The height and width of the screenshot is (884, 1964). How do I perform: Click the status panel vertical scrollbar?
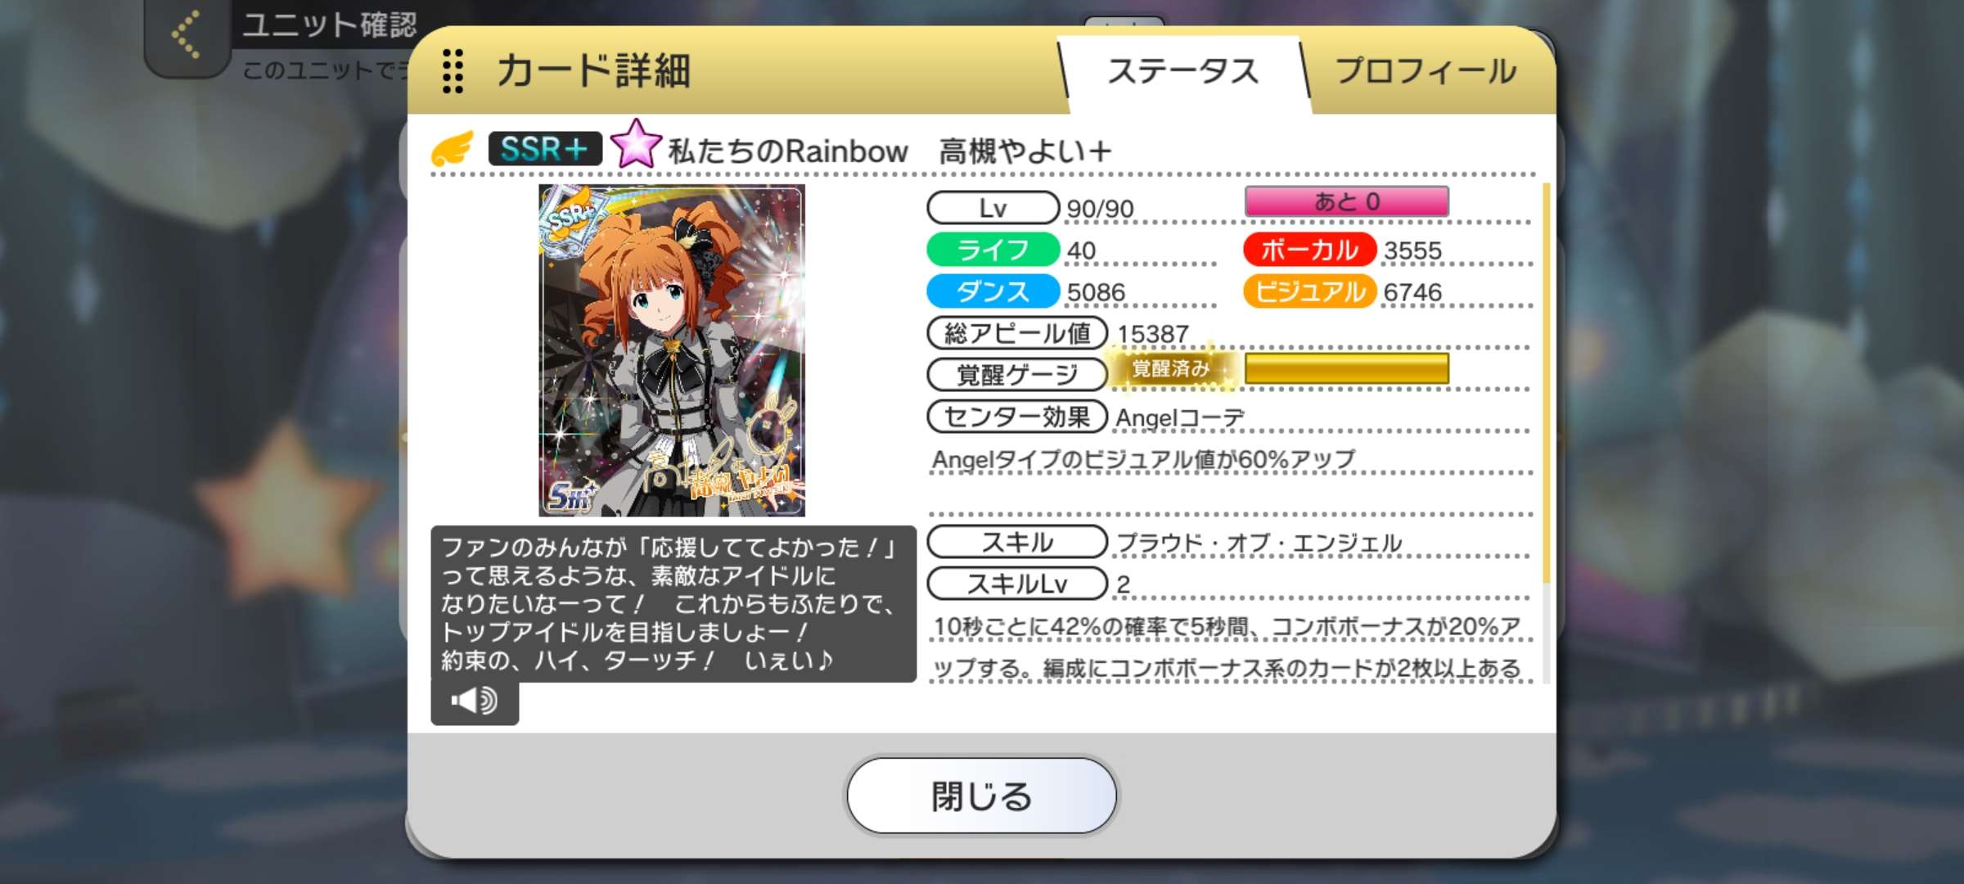[1546, 383]
